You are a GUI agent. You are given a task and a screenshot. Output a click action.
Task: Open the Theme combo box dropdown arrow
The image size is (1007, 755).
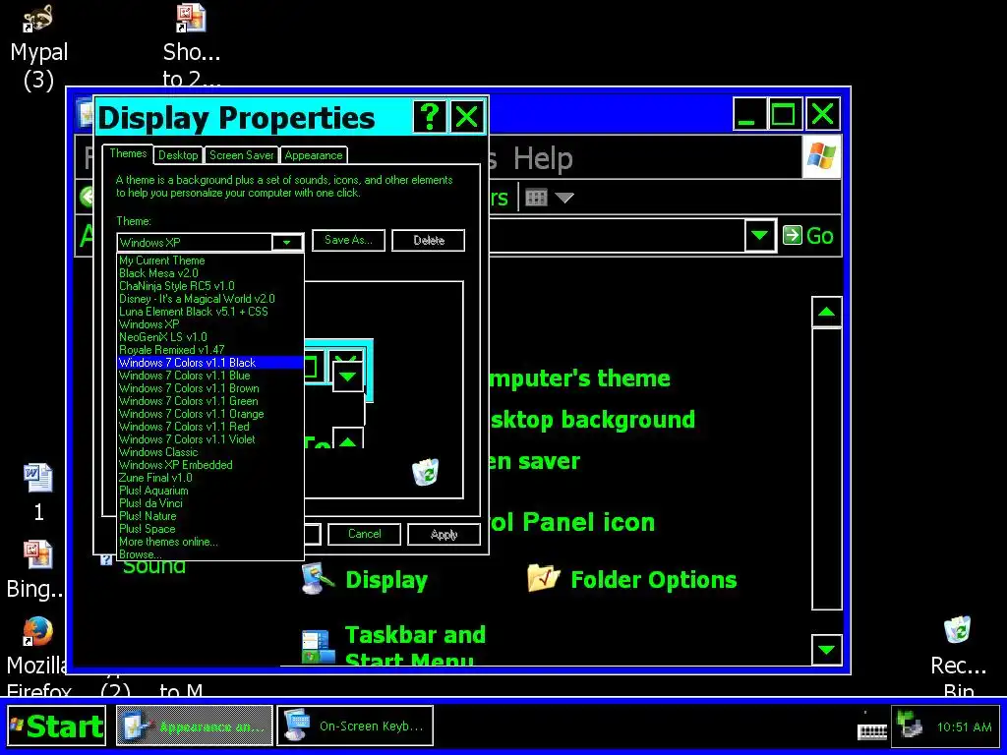click(286, 242)
